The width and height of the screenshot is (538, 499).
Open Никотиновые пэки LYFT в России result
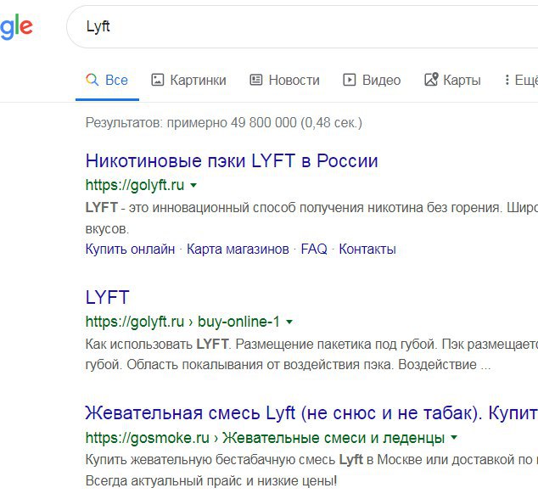(232, 160)
